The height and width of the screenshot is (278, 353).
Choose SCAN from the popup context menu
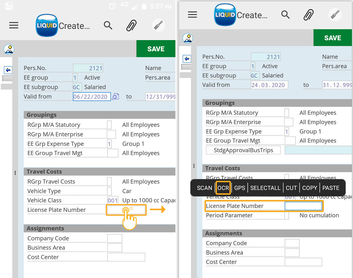204,188
